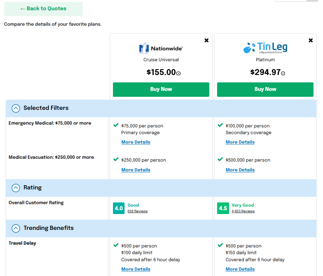Click checkmark beside $100,000 per person
The image size is (323, 276).
coord(220,125)
